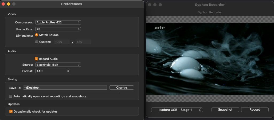
Task: Click the custom width field showing 1920
Action: [62, 42]
